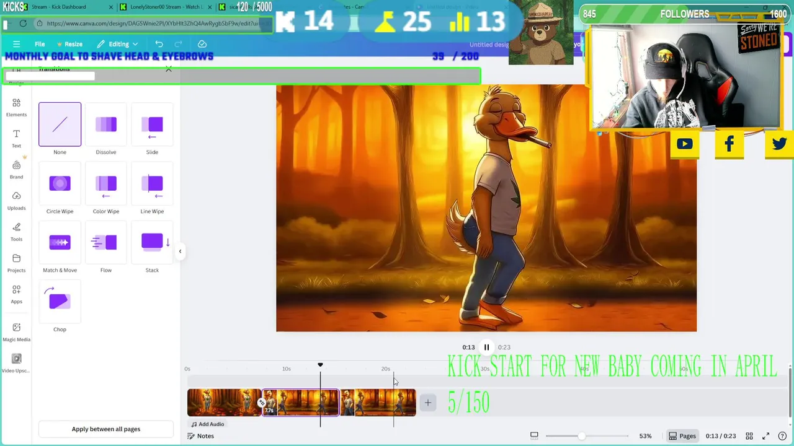Image resolution: width=794 pixels, height=446 pixels.
Task: Click the 53% zoom level
Action: 645,436
